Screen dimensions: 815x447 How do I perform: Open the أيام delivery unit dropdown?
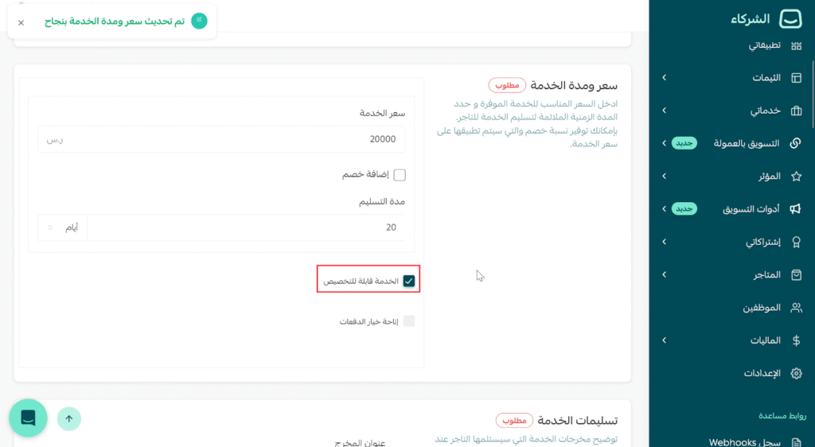click(62, 227)
